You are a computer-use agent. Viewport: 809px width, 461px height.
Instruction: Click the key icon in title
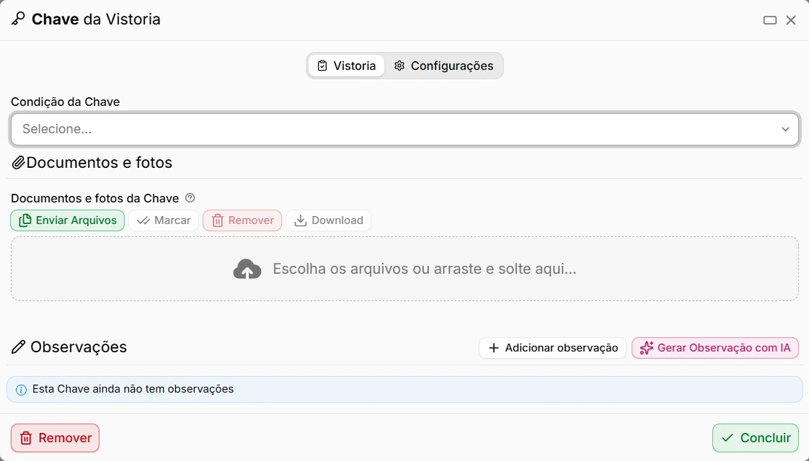coord(18,19)
